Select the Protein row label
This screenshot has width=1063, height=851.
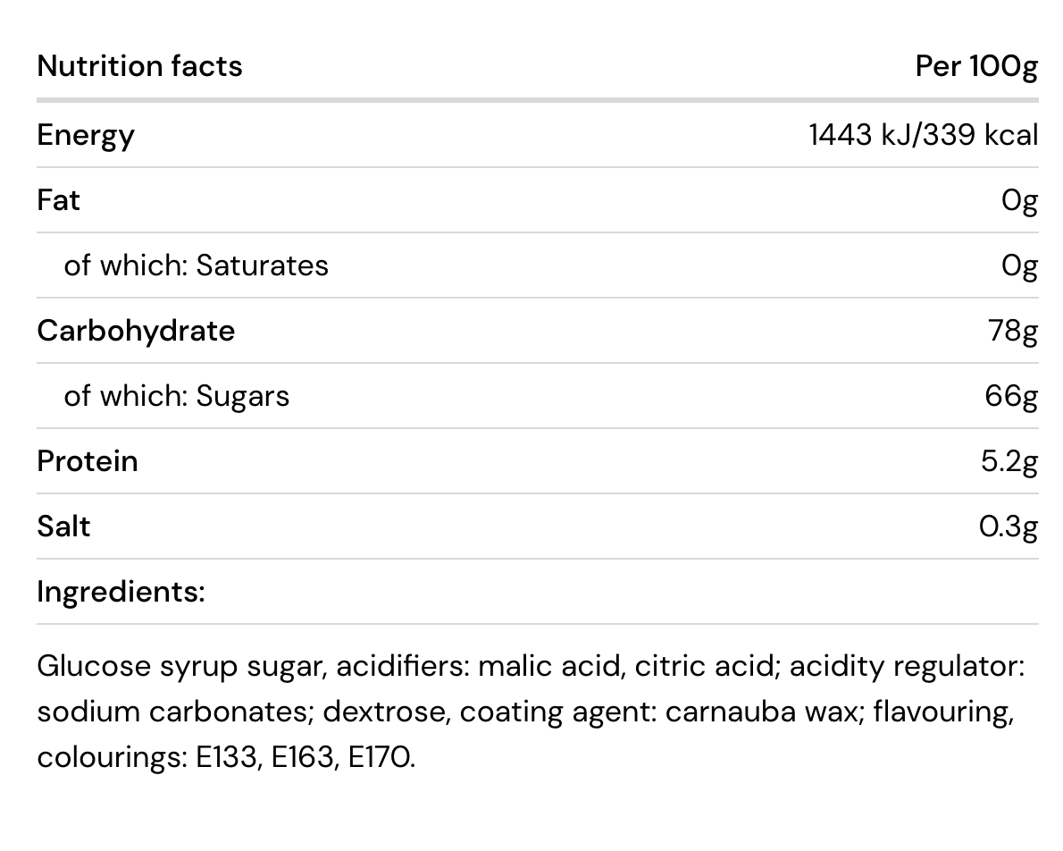(88, 461)
